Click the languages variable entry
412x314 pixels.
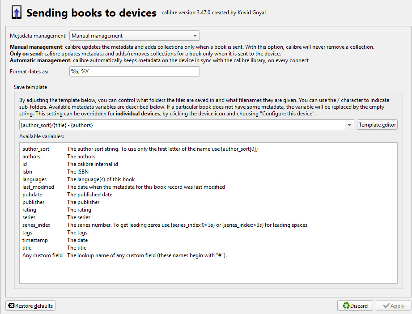(34, 179)
